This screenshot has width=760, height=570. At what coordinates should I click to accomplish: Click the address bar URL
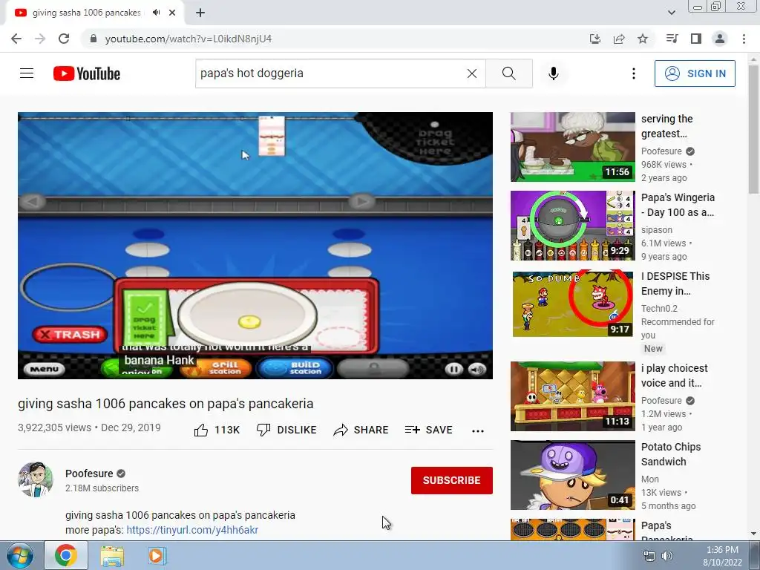pyautogui.click(x=188, y=39)
